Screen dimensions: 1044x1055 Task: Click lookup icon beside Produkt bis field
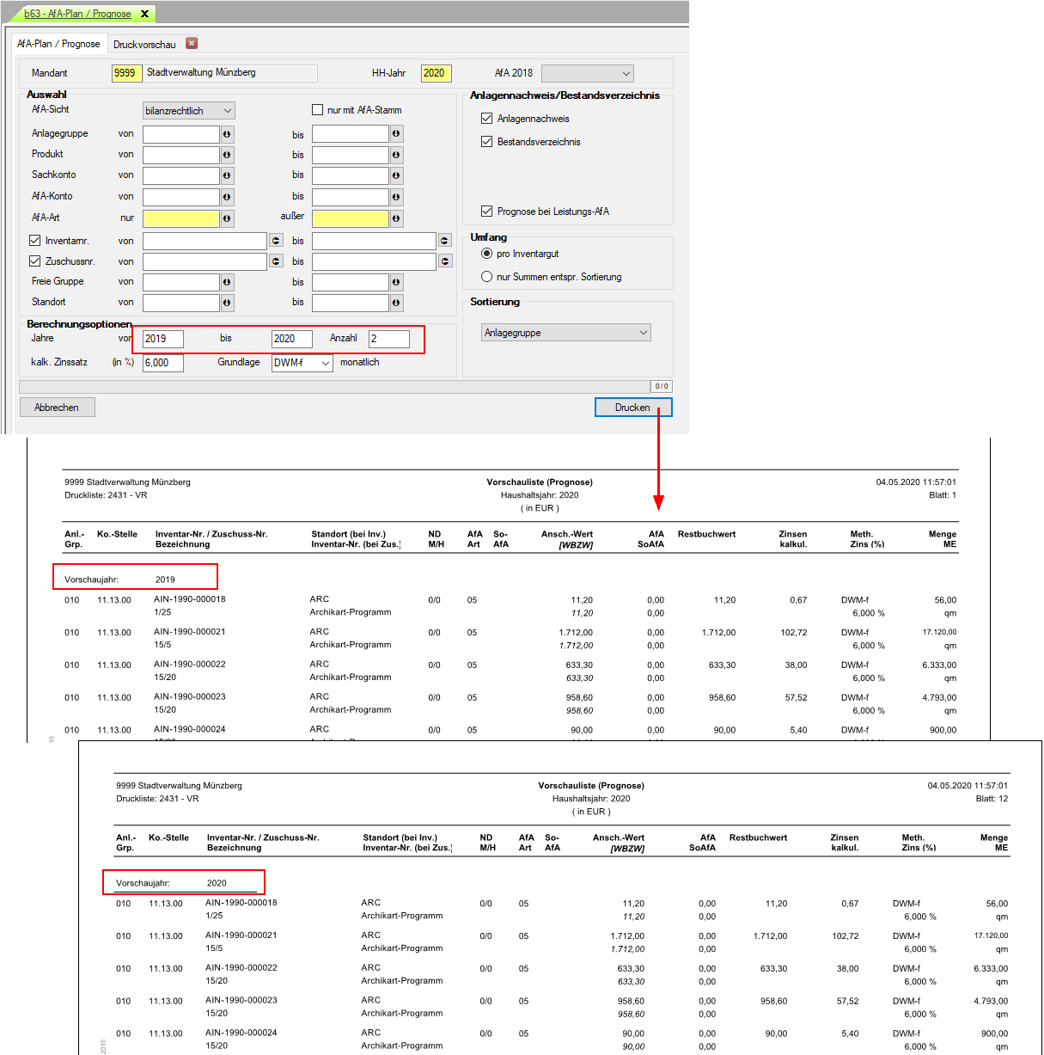click(x=396, y=155)
